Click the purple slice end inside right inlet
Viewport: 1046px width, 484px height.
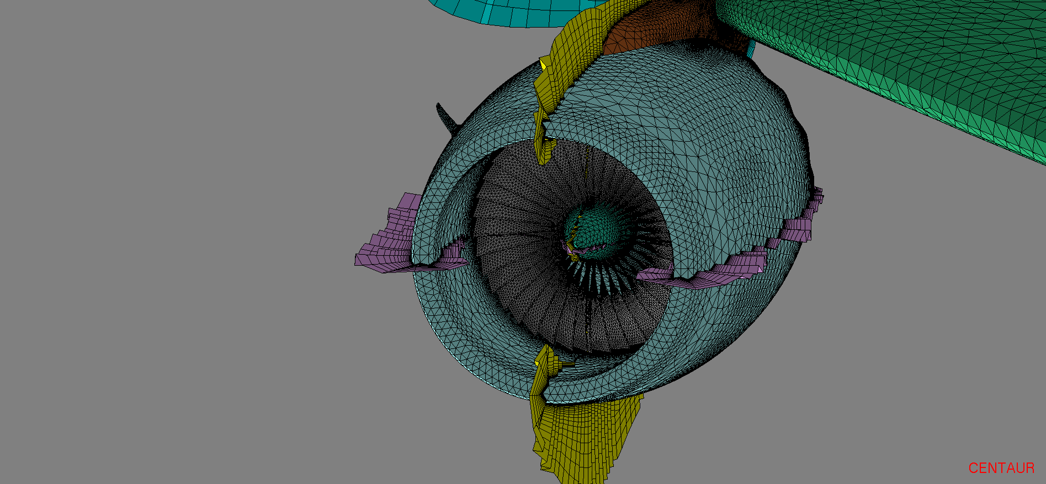click(x=657, y=274)
